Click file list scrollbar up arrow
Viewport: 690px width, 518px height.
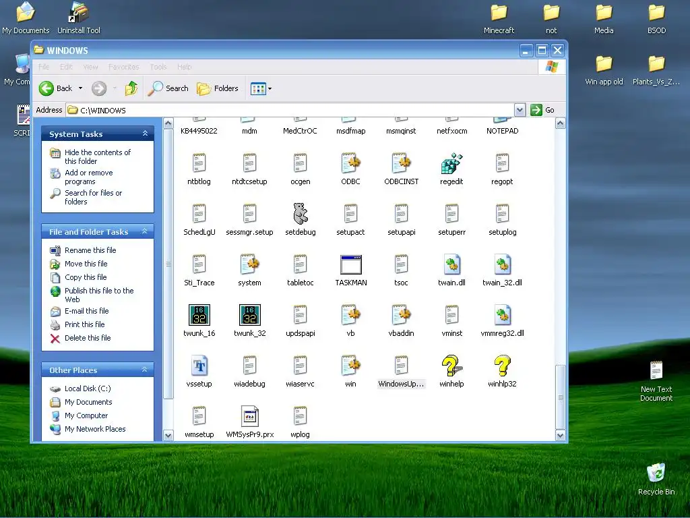coord(560,123)
